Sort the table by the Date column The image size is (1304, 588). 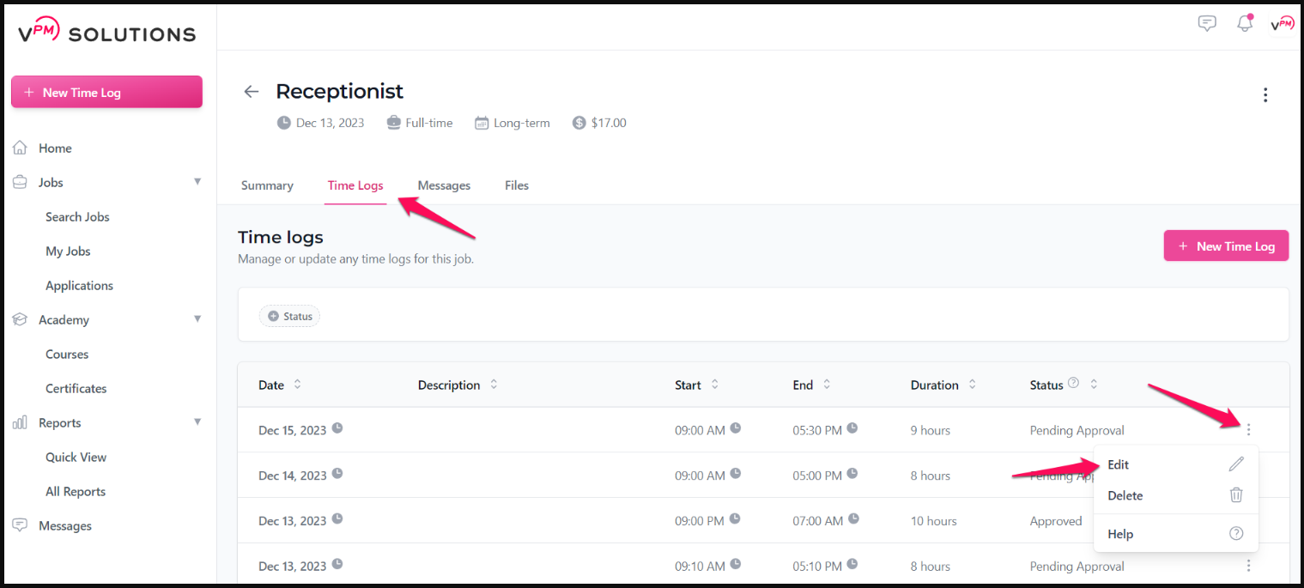[297, 385]
